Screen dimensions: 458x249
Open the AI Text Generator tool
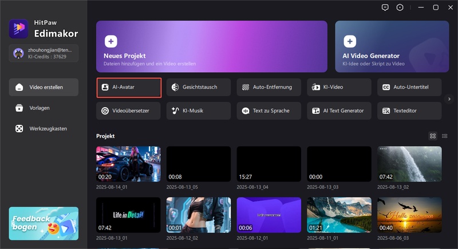[x=339, y=110]
